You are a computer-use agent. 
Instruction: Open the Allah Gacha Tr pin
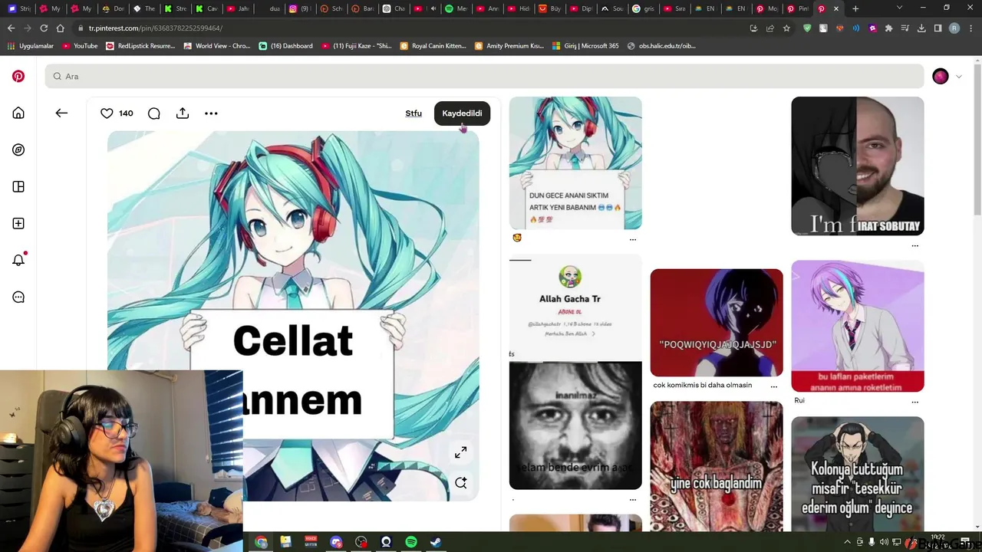click(575, 307)
